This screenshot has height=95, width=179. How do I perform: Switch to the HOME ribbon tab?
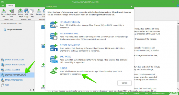(x=10, y=6)
